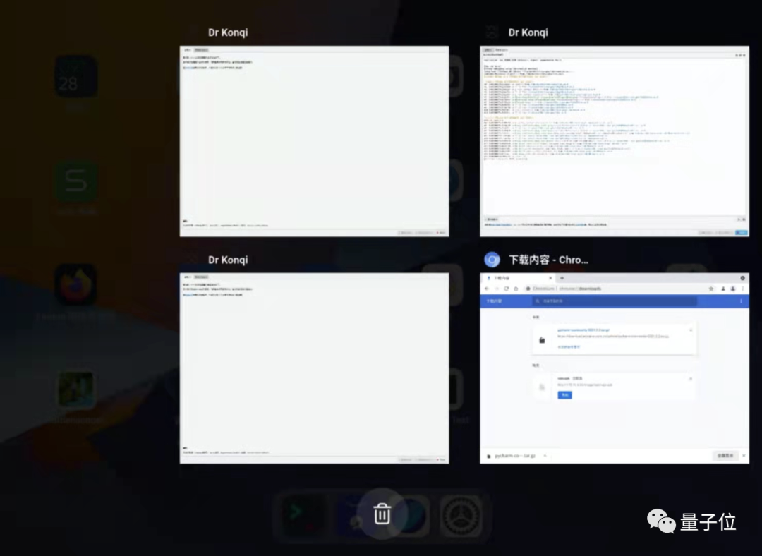This screenshot has width=762, height=556.
Task: Open the Dr Konqi window showing the backtrace log
Action: (615, 141)
